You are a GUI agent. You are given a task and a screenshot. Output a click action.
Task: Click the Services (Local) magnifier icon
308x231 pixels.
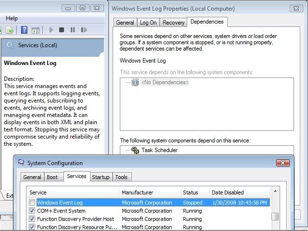(x=10, y=46)
